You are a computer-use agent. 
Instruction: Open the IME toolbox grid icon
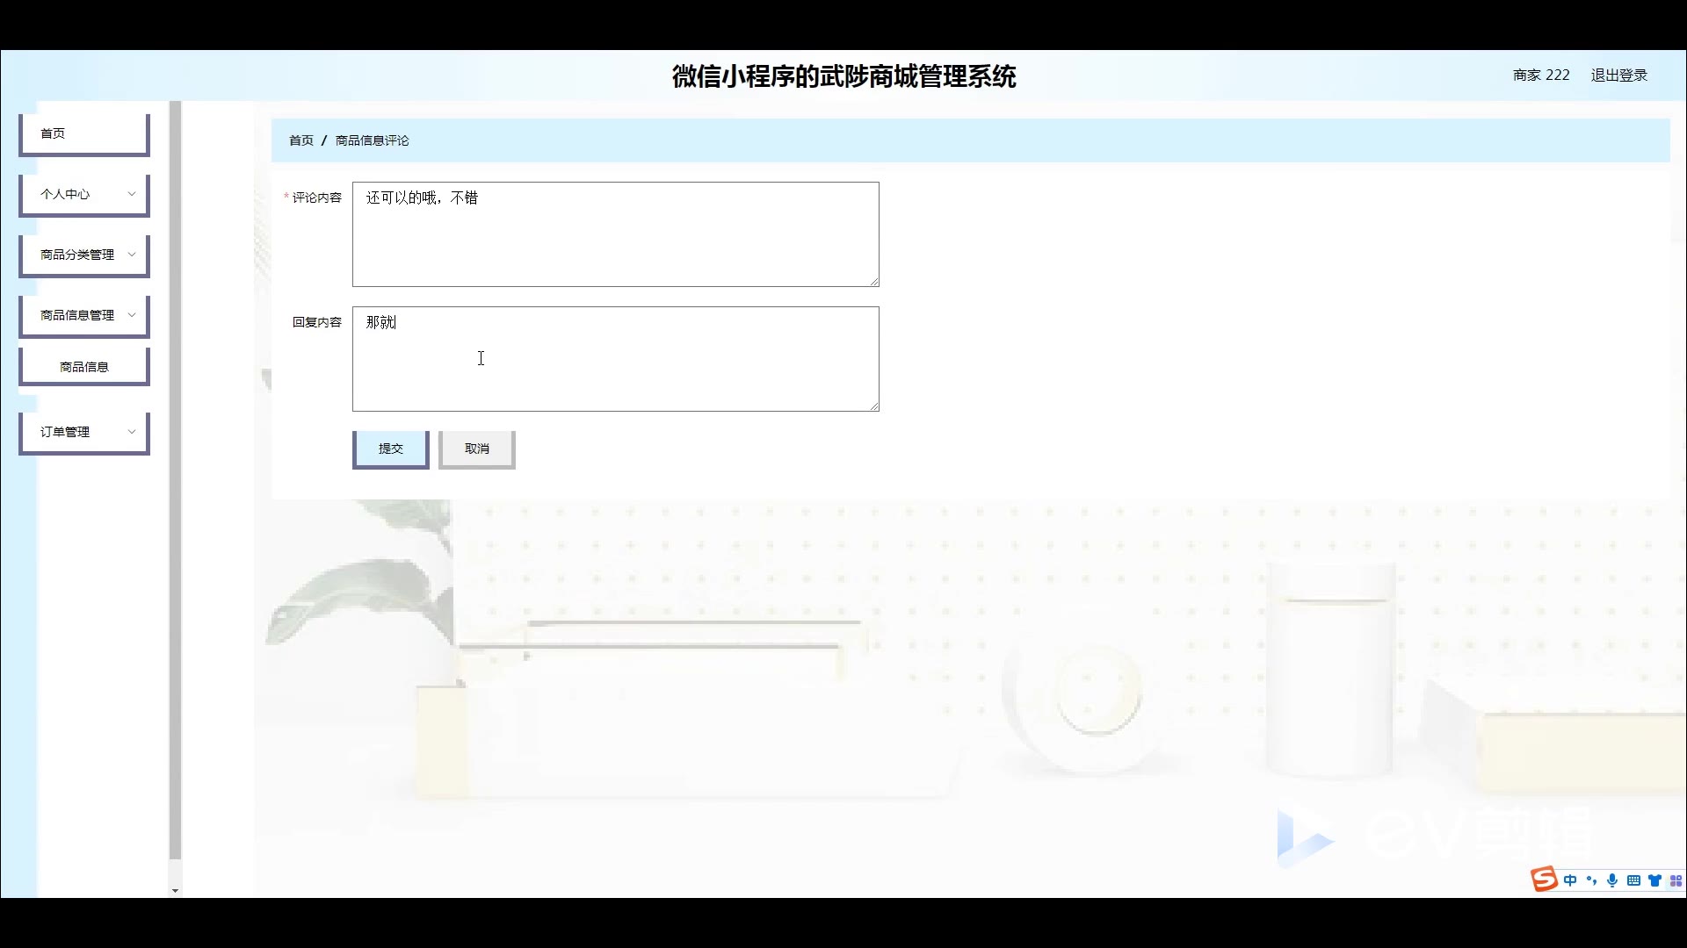(x=1676, y=880)
